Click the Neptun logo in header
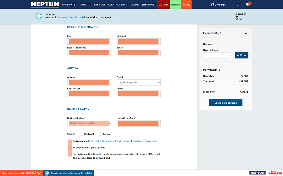 [45, 4]
